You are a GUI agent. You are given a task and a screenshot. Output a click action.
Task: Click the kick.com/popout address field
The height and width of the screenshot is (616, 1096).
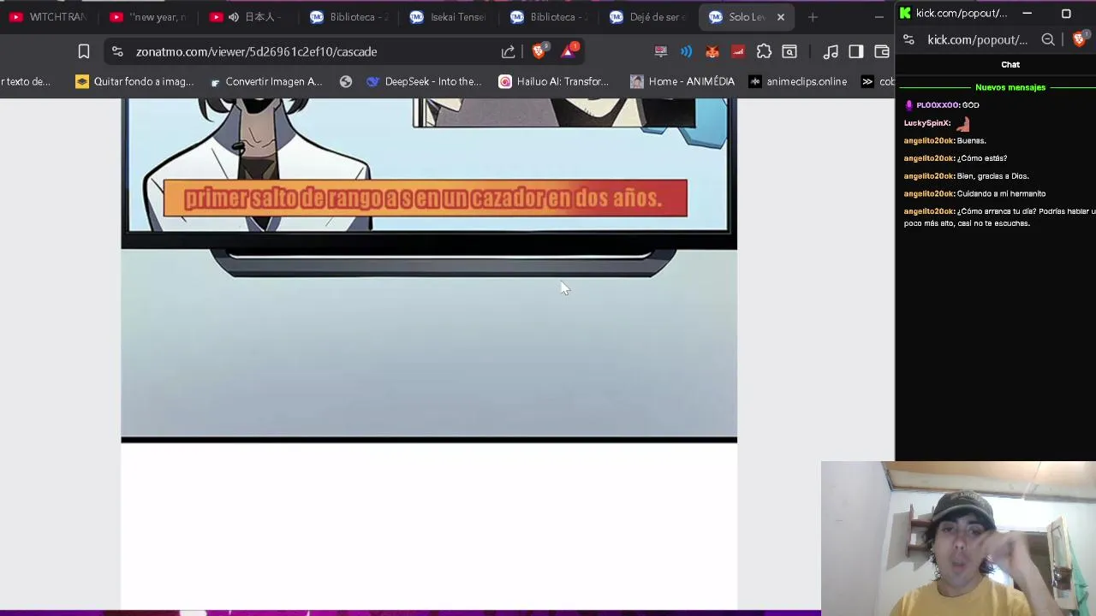pyautogui.click(x=977, y=39)
